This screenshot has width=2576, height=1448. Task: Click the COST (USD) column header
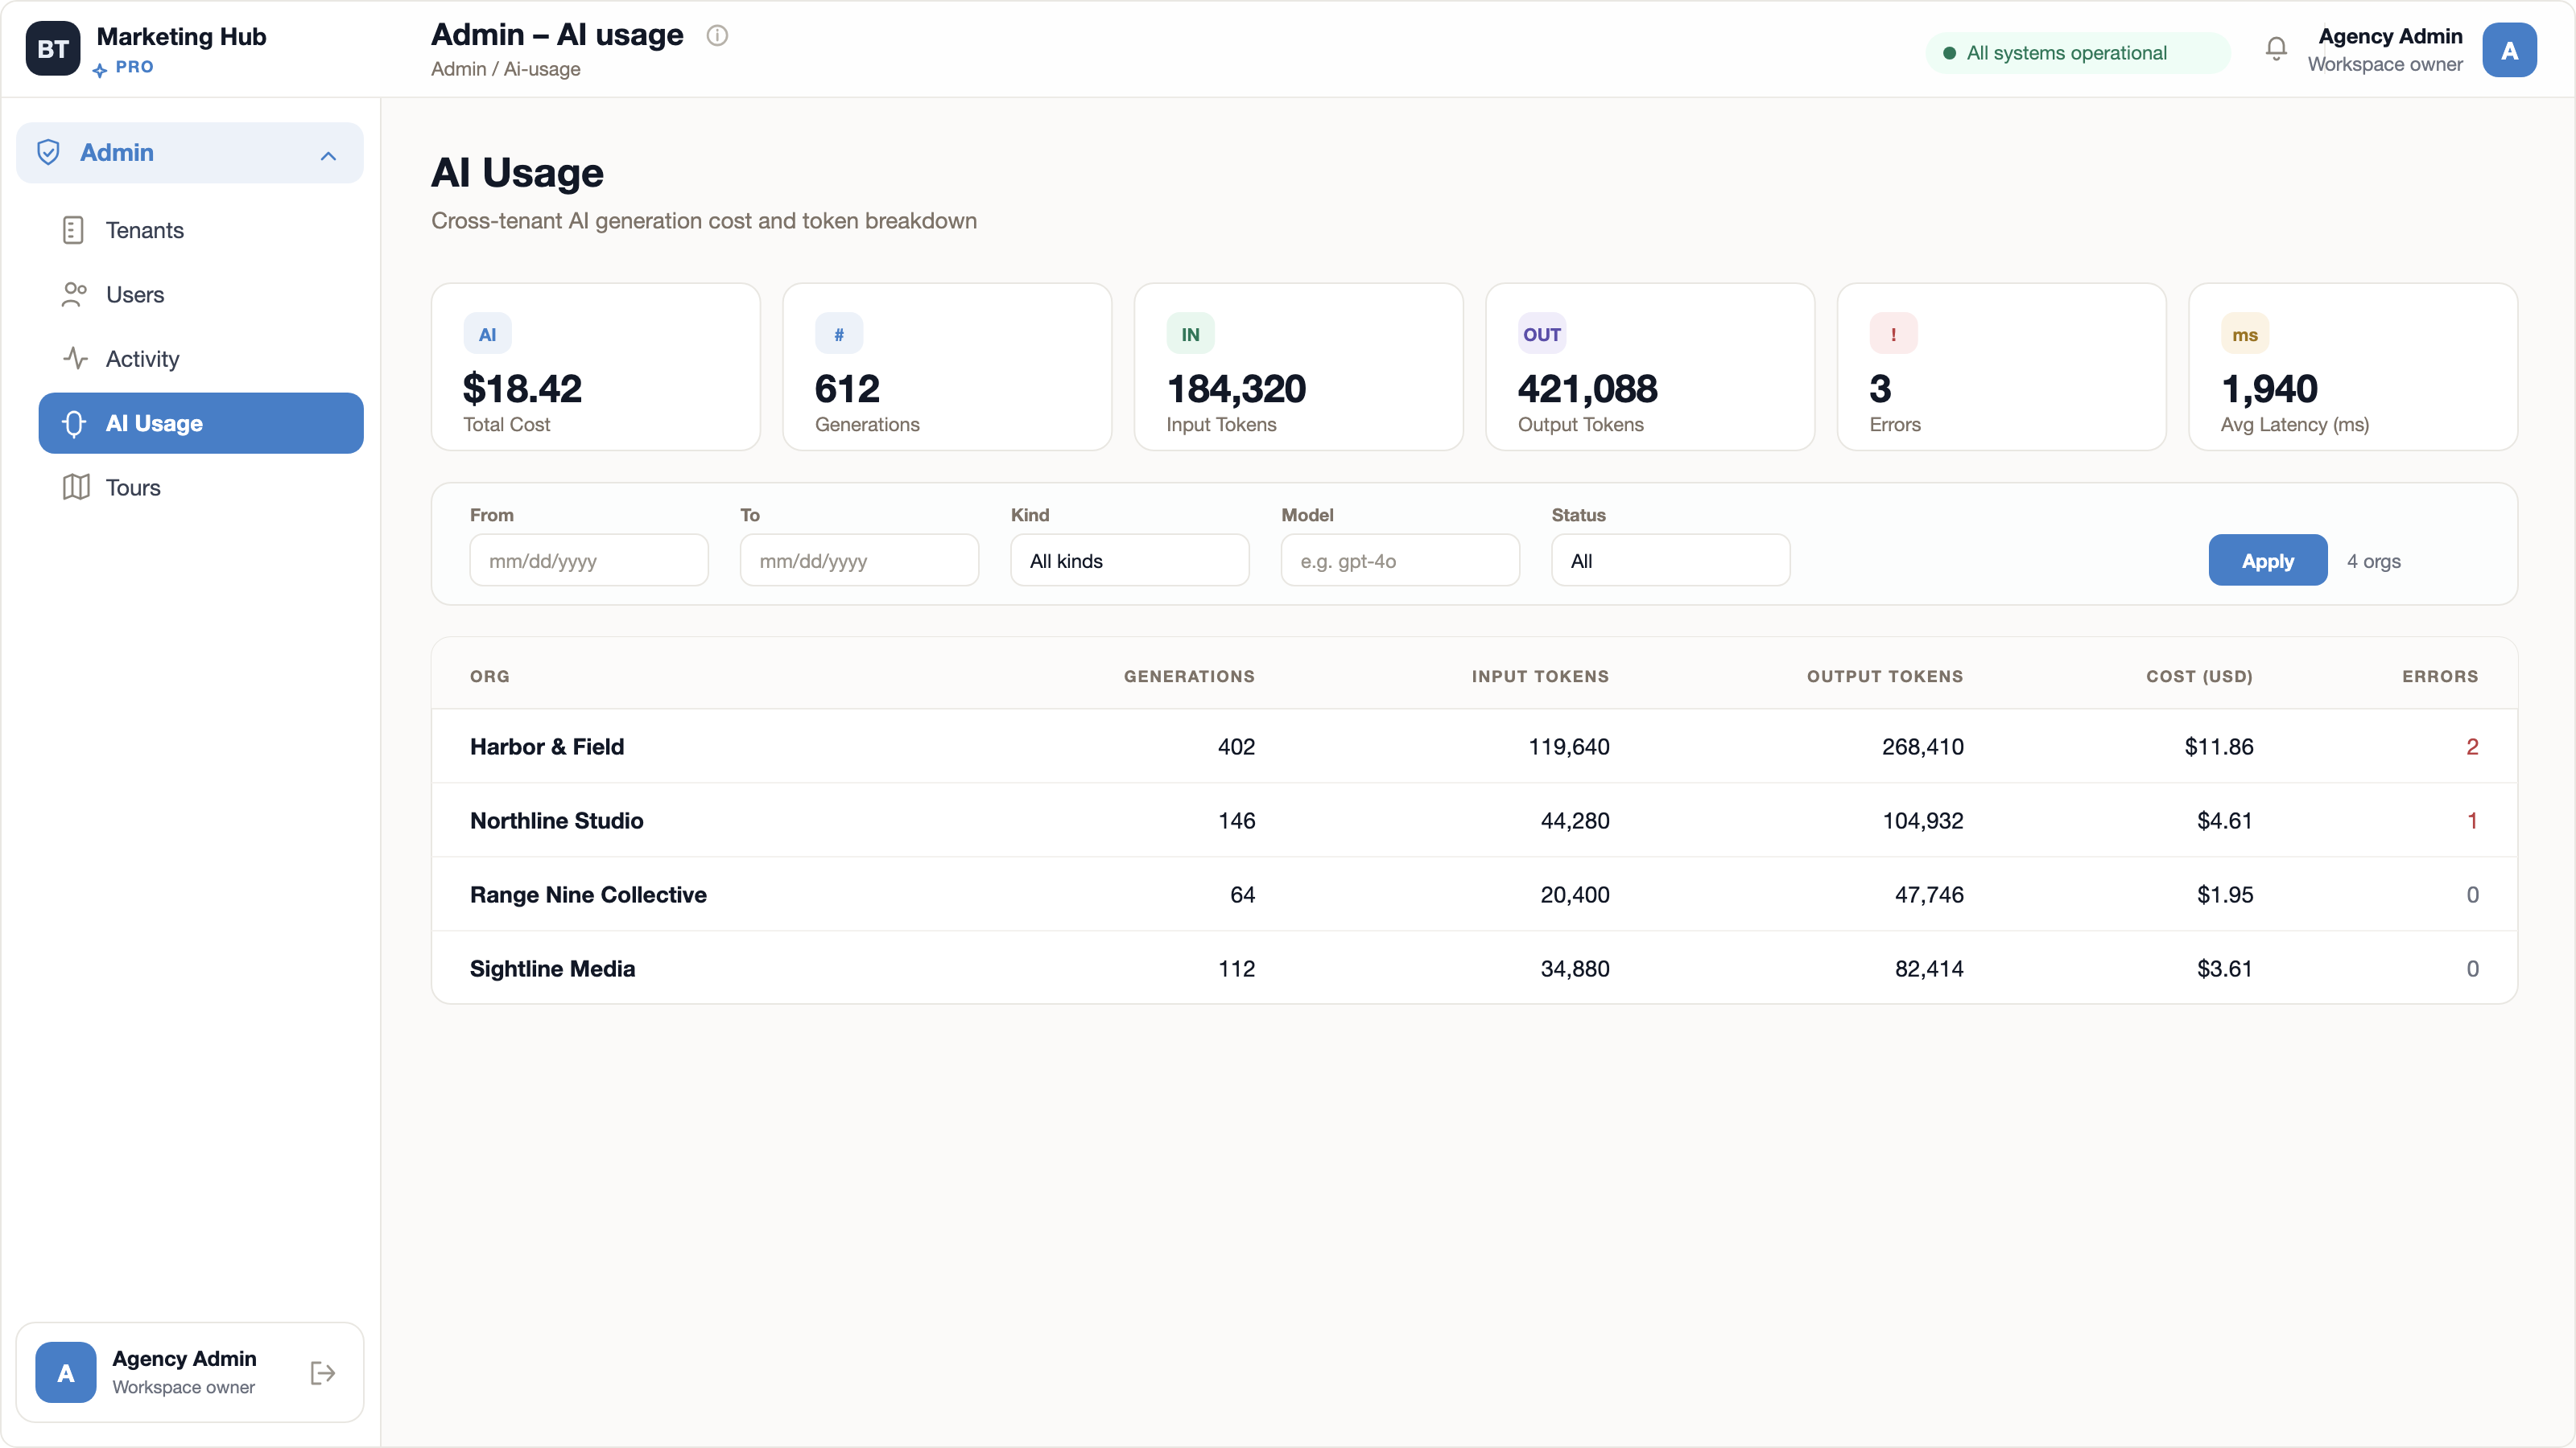coord(2199,676)
